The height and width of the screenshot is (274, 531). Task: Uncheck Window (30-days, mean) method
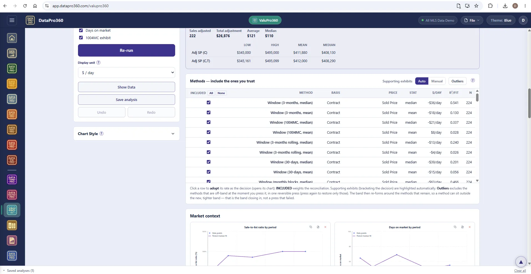208,172
